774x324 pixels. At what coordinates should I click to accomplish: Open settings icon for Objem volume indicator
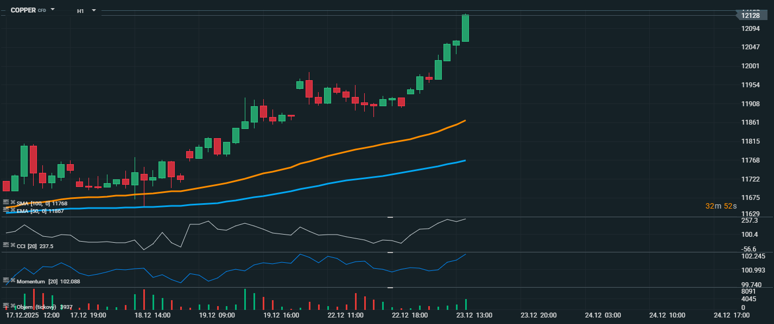coord(6,306)
